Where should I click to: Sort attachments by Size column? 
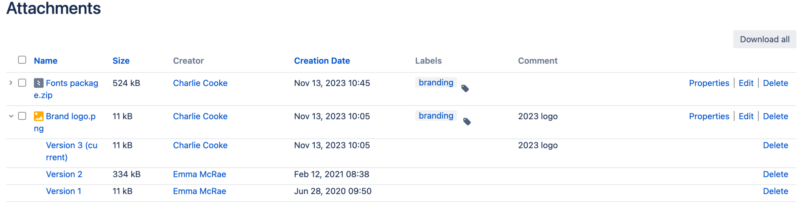[x=121, y=61]
